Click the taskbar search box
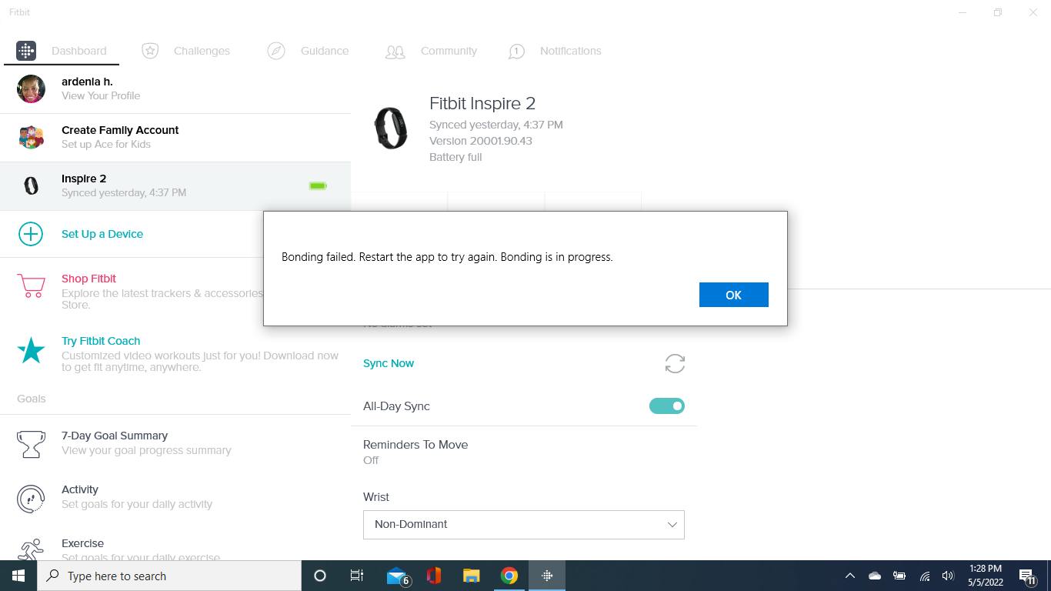This screenshot has height=591, width=1051. click(169, 576)
